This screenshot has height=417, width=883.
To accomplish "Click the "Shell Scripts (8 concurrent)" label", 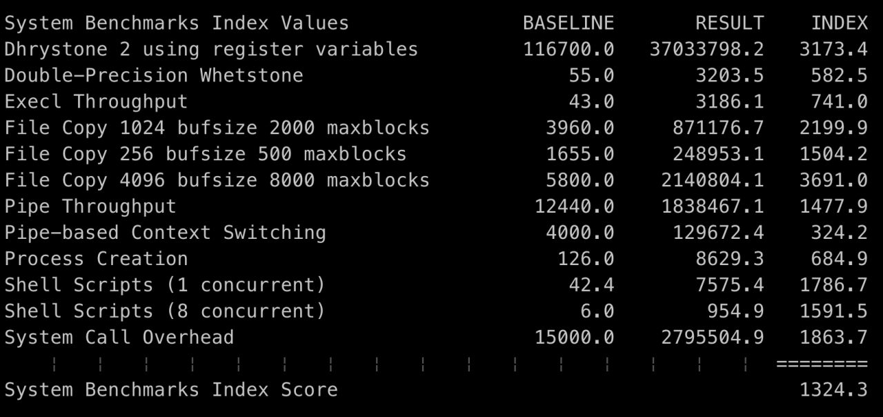I will 165,311.
